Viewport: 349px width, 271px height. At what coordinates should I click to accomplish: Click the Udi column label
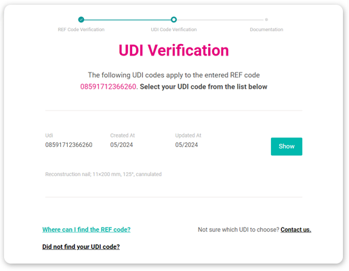tap(49, 135)
